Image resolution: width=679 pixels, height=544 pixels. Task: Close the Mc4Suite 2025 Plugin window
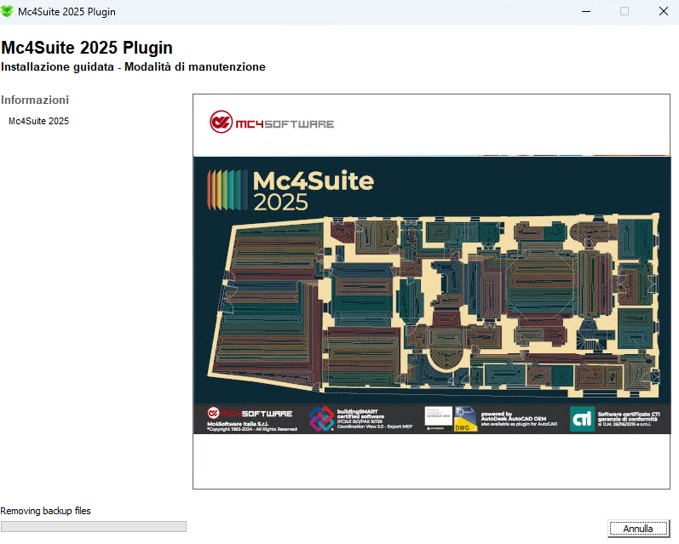tap(663, 12)
